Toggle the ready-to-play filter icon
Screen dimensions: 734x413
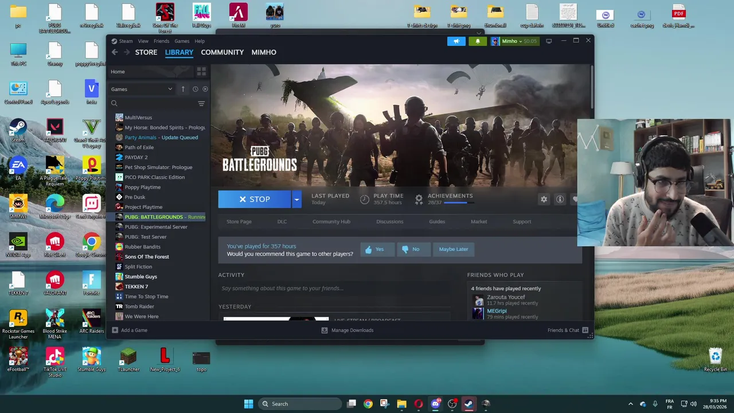tap(205, 89)
